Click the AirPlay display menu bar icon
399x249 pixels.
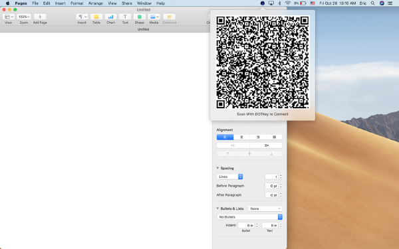(x=271, y=3)
